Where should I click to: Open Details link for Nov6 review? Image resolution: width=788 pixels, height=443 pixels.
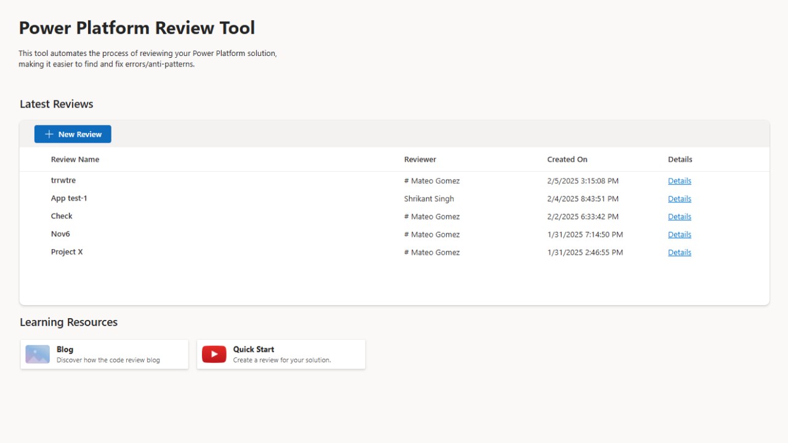pos(680,234)
